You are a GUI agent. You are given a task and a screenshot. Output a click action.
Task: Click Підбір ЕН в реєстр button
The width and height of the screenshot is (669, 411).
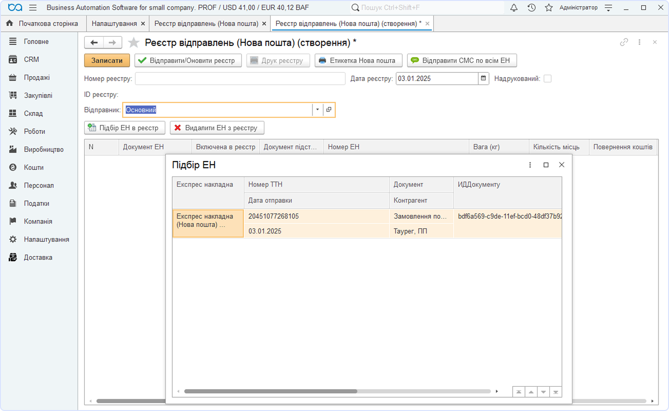click(x=125, y=128)
